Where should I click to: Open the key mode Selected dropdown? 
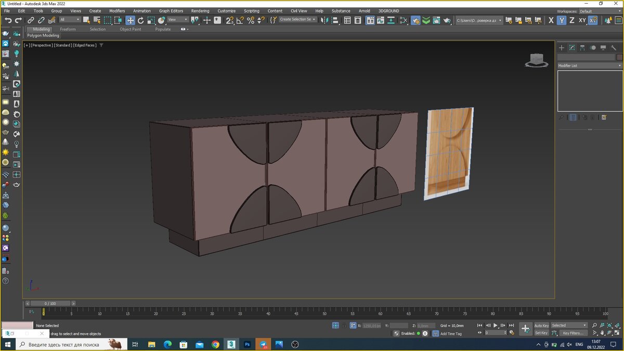[x=569, y=326]
